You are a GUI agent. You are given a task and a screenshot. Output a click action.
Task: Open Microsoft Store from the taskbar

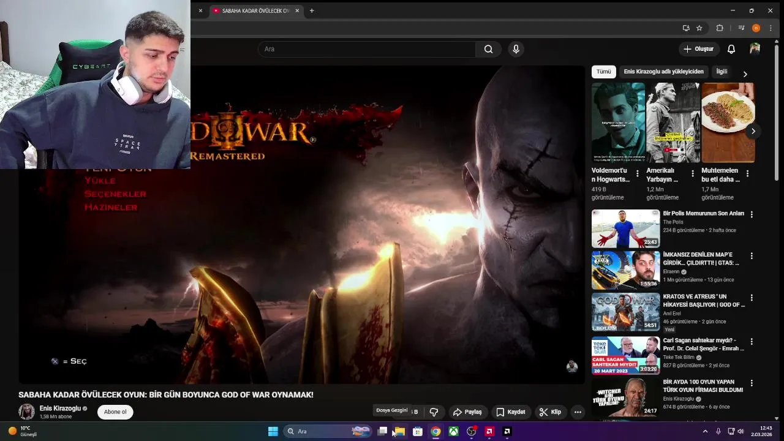(x=418, y=431)
